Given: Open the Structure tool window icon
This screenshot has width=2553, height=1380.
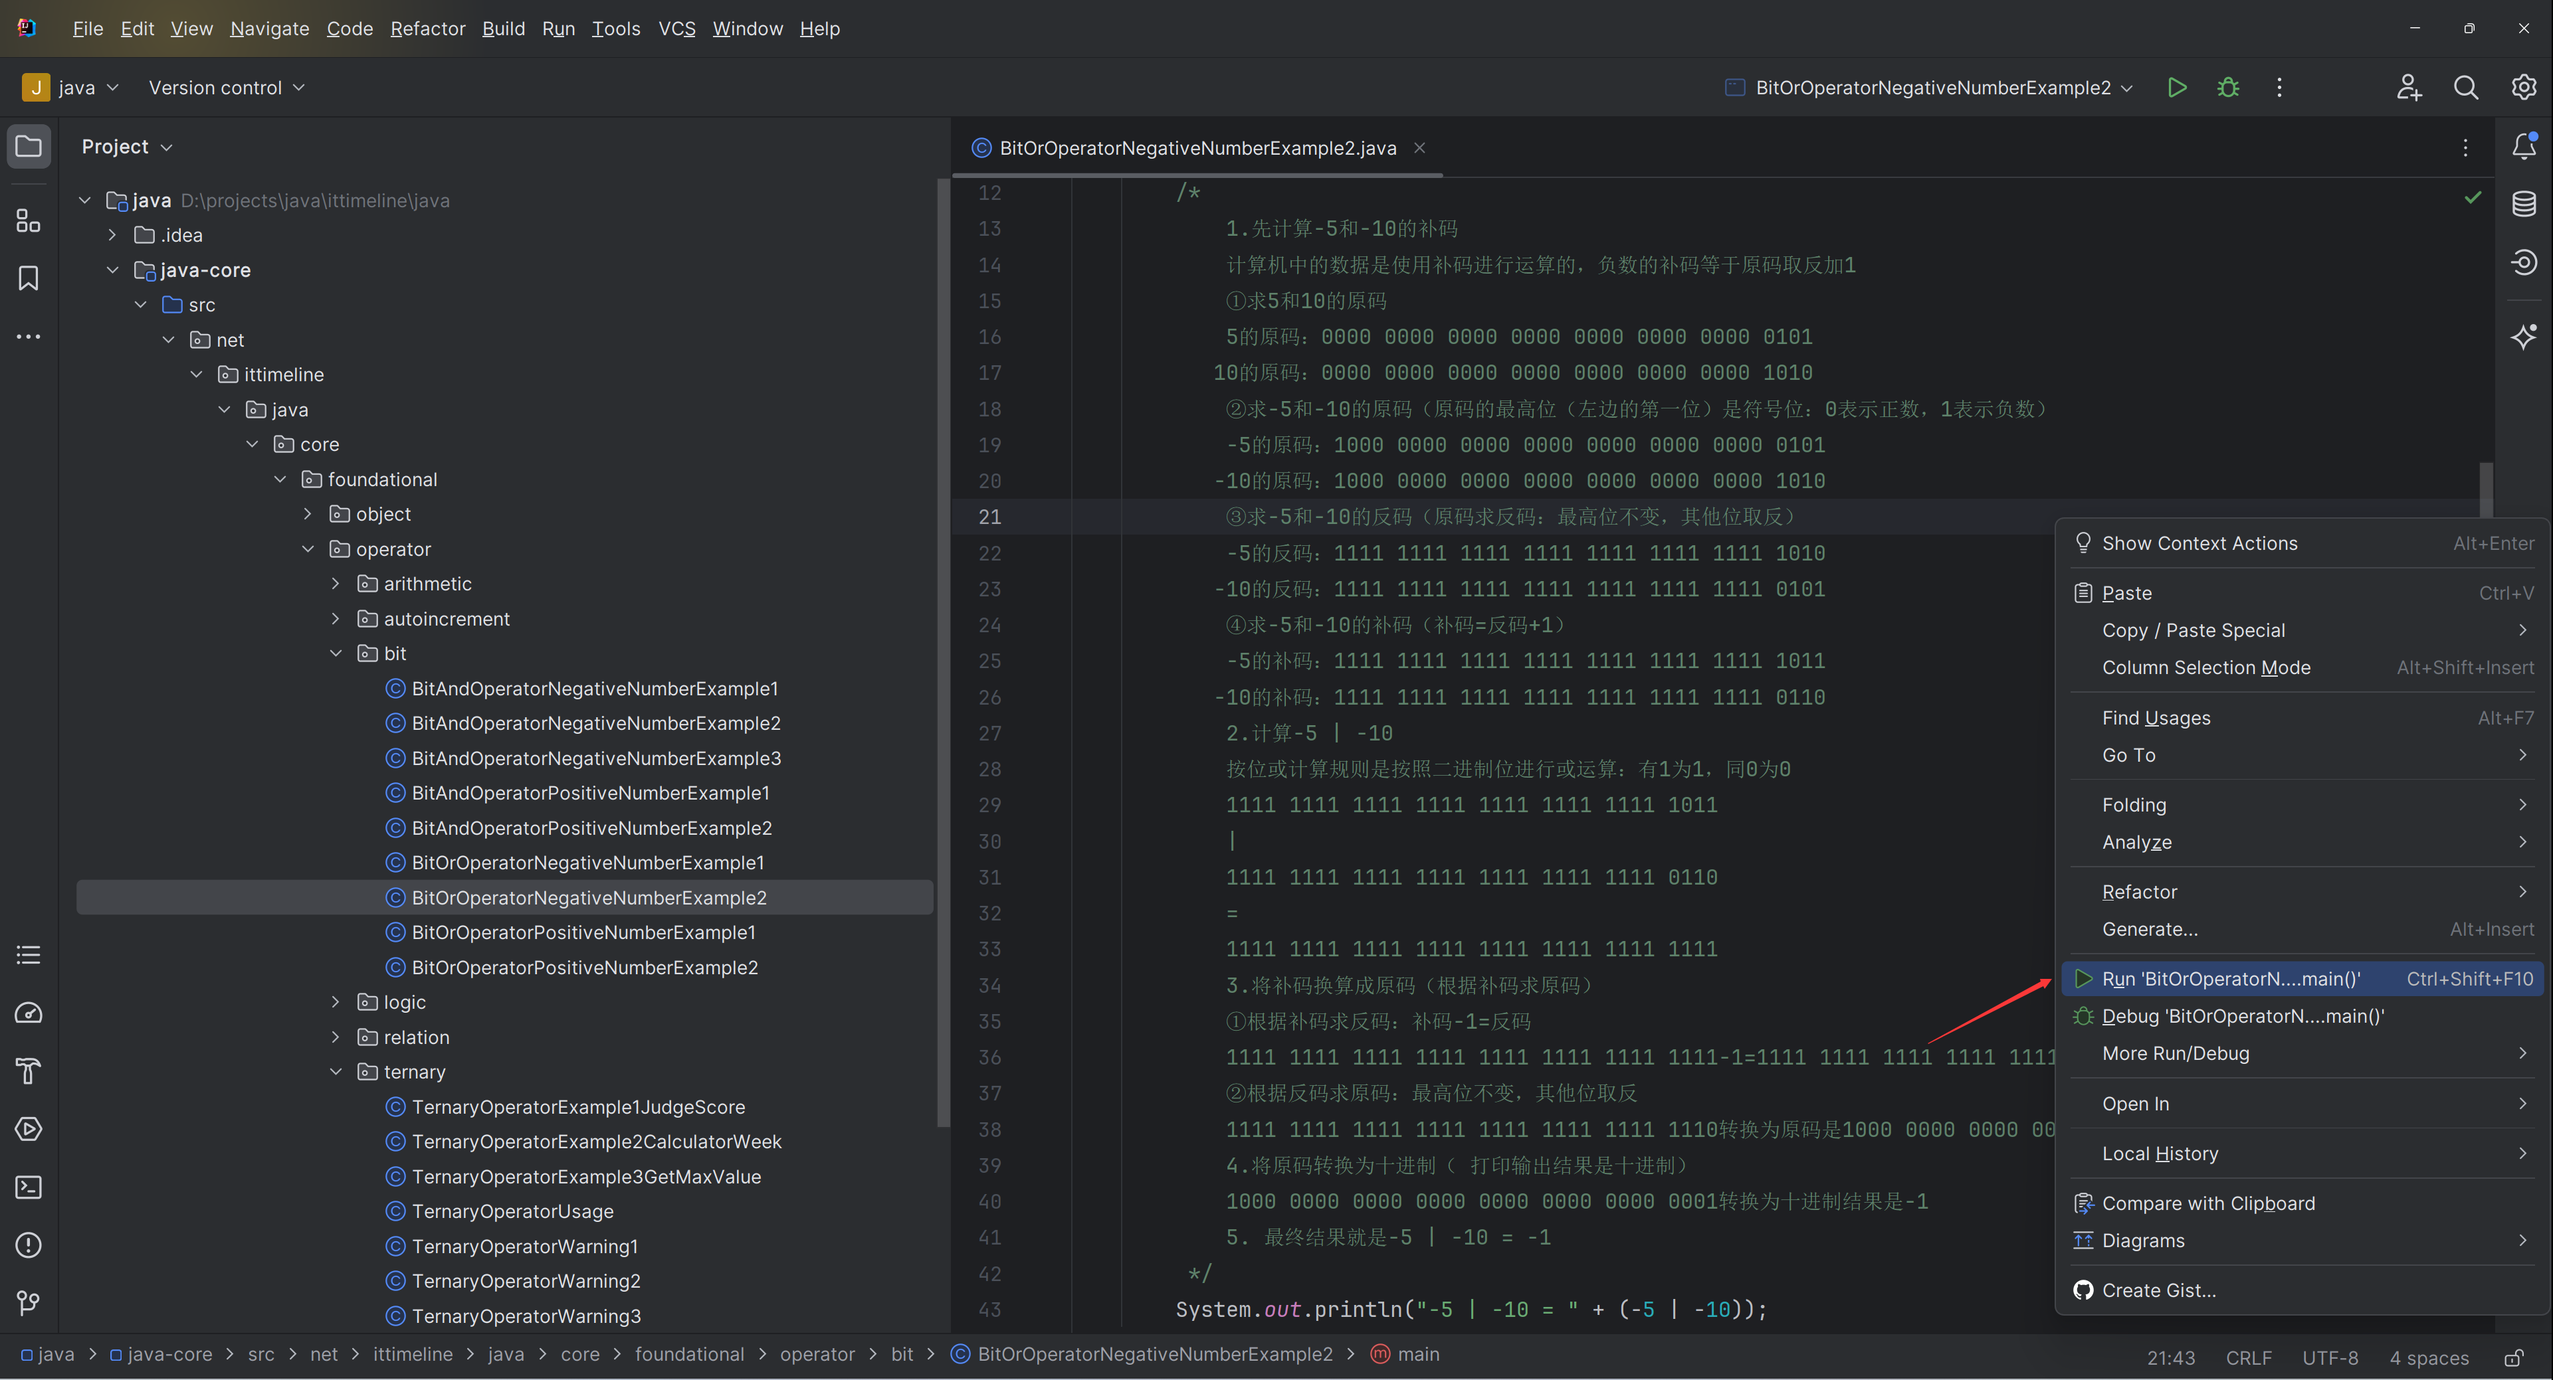Looking at the screenshot, I should coord(29,220).
